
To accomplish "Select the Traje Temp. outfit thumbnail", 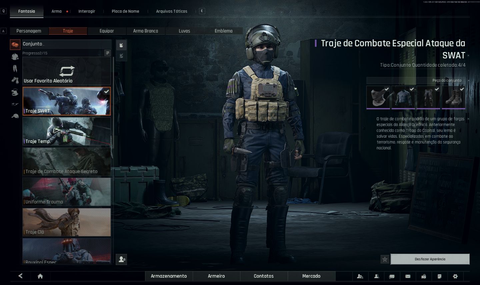I will click(x=67, y=131).
